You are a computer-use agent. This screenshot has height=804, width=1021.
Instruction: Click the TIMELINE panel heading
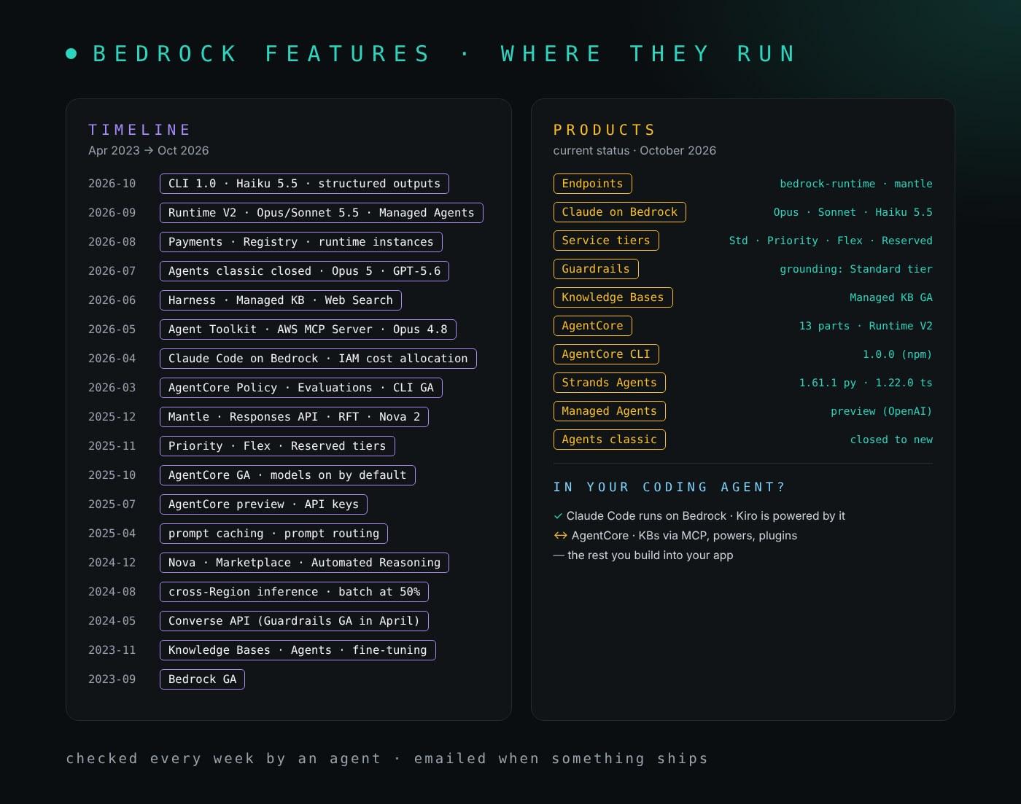pyautogui.click(x=139, y=130)
